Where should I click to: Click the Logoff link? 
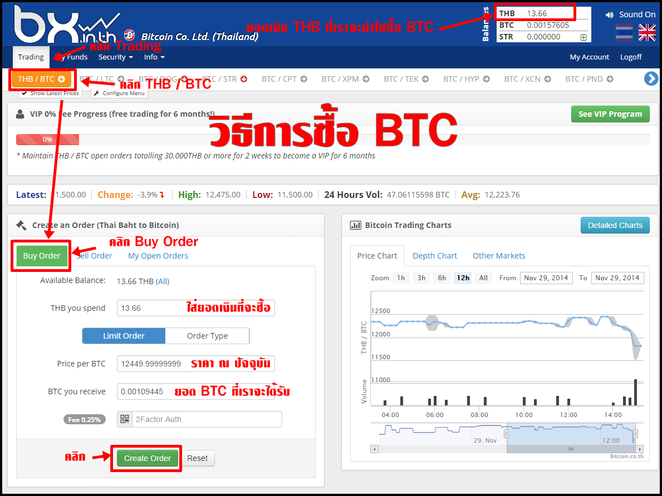coord(631,57)
